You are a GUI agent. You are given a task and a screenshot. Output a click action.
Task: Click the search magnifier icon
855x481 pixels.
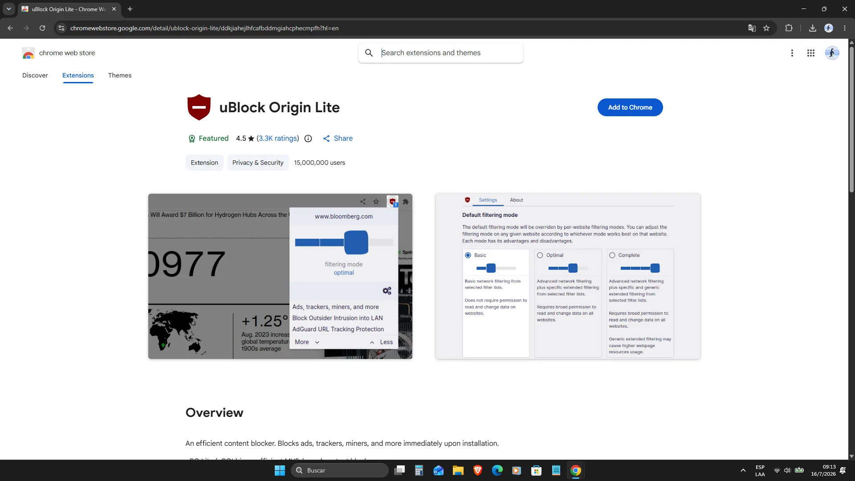coord(369,53)
